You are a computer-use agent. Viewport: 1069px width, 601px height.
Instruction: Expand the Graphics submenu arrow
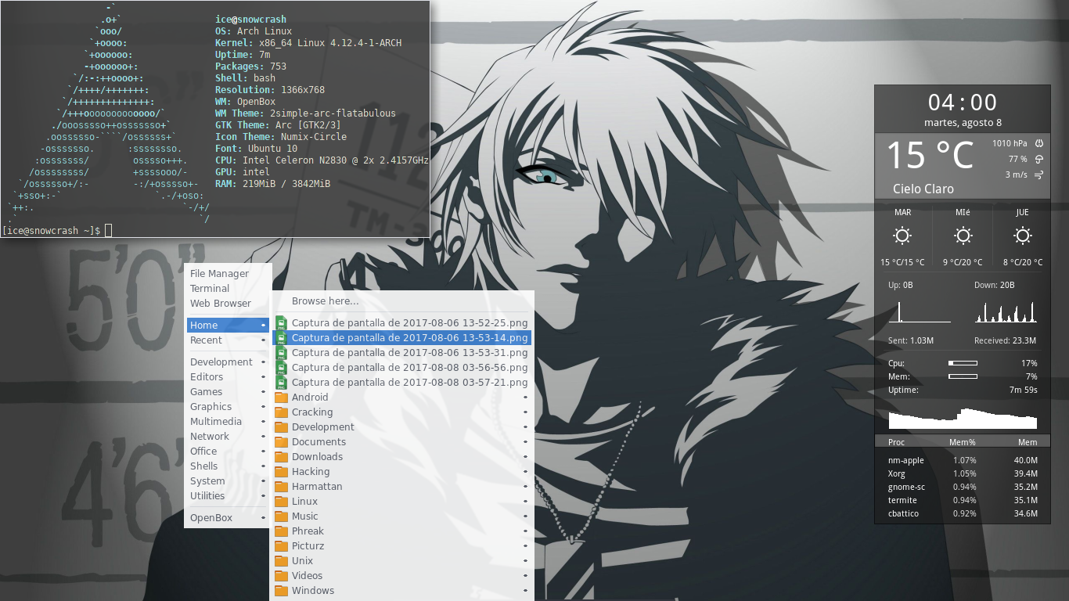[x=263, y=406]
